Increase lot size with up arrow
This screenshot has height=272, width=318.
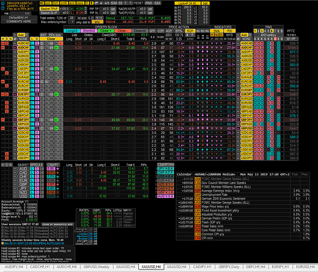click(101, 18)
